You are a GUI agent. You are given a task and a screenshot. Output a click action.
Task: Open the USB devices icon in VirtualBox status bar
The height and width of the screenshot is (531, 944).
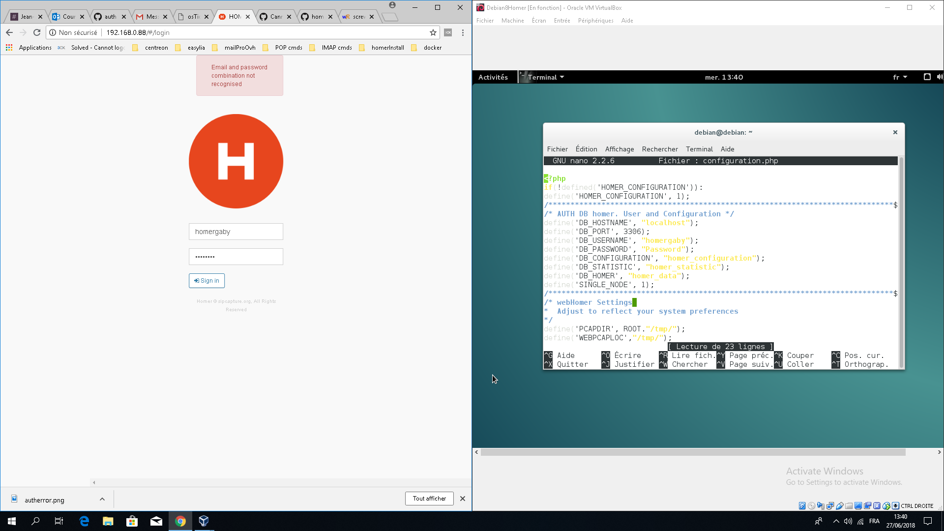[839, 505]
